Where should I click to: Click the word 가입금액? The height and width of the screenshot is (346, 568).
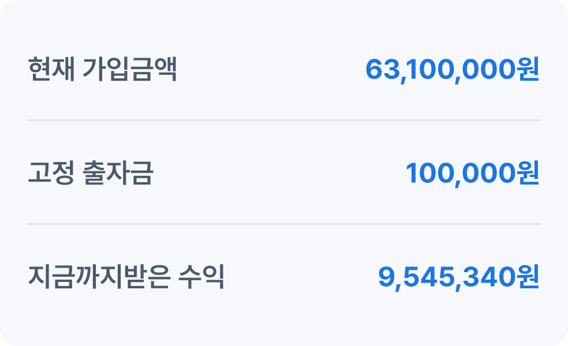click(x=130, y=69)
